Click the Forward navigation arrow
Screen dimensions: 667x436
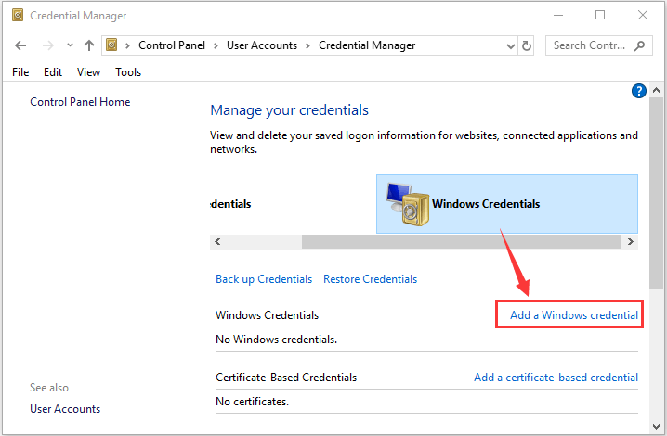click(x=48, y=45)
